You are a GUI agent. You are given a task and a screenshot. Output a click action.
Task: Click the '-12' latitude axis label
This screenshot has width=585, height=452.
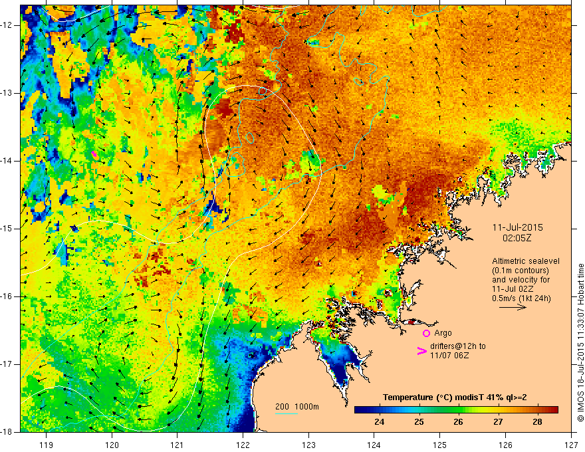[x=7, y=25]
